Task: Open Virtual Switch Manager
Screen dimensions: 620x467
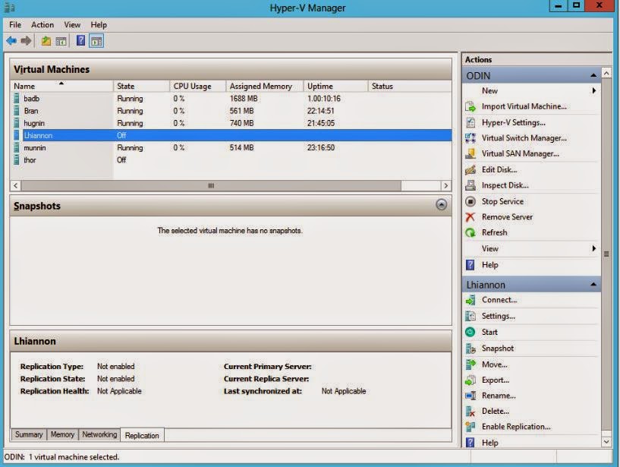Action: tap(524, 138)
